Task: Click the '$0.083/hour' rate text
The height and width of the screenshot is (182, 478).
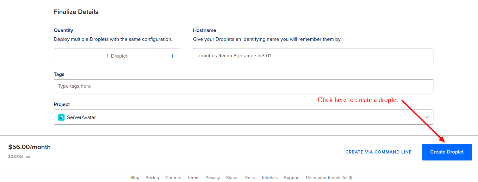Action: (x=19, y=156)
